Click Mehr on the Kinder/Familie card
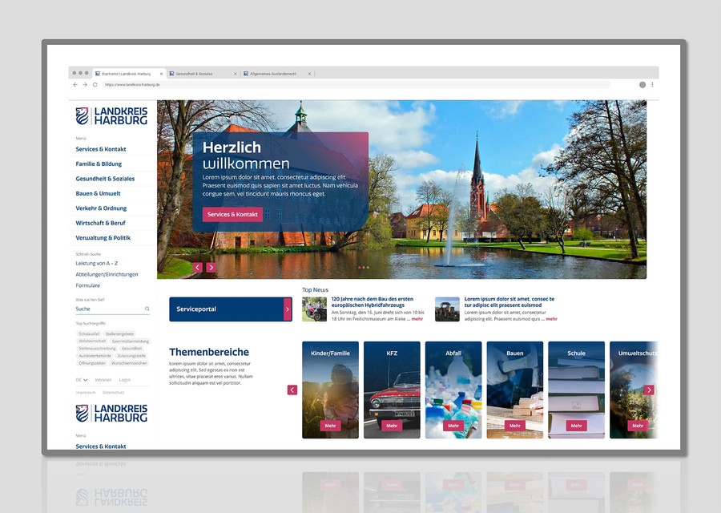This screenshot has height=513, width=721. pos(330,426)
